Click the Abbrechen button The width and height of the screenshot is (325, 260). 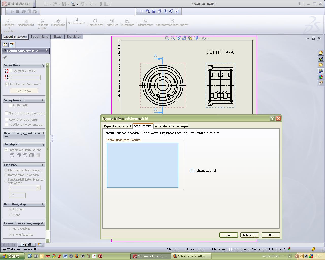tap(249, 235)
